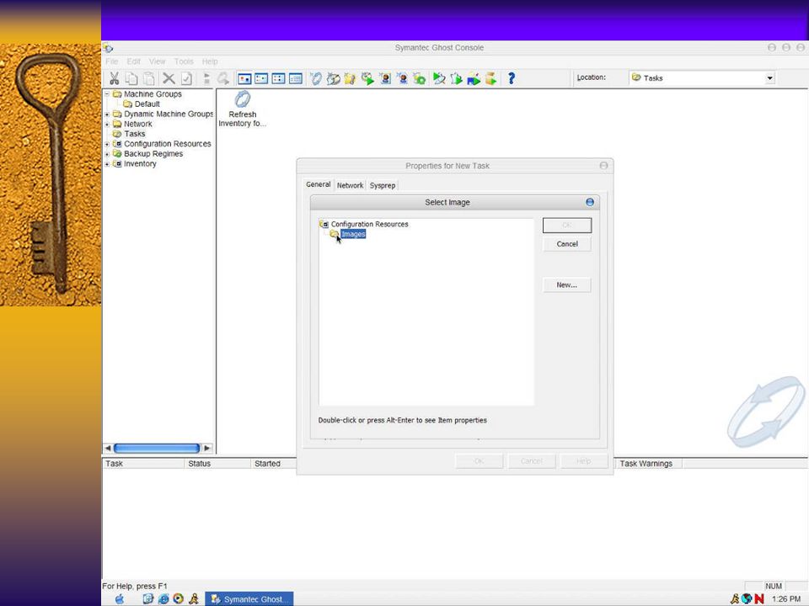Open the Help menu
809x606 pixels.
click(x=210, y=61)
